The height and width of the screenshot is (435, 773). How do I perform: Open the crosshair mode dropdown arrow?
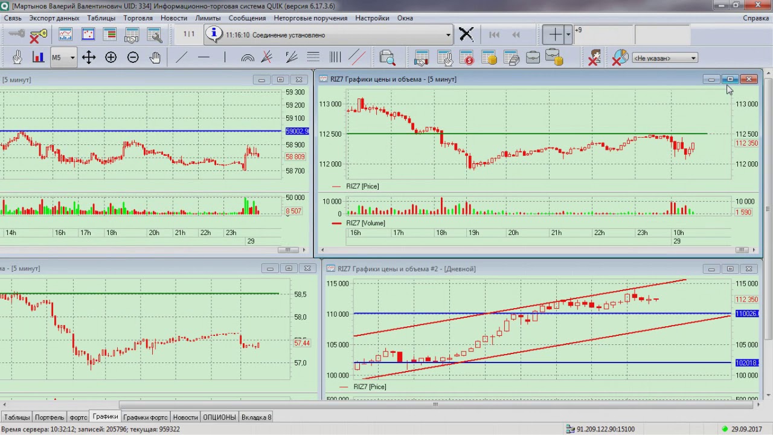pyautogui.click(x=568, y=34)
